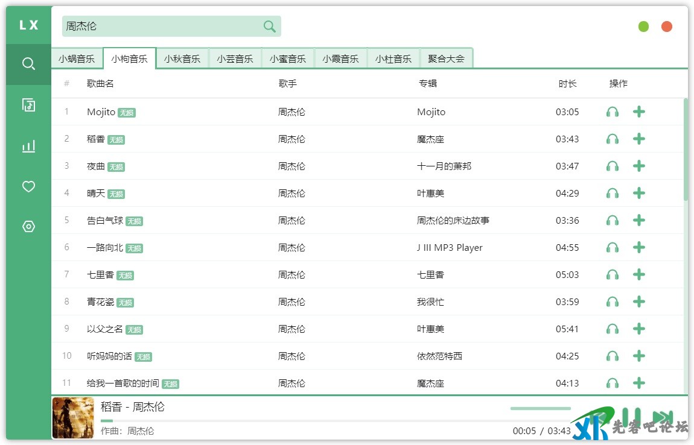Click the 稻香 album cover thumbnail
This screenshot has height=445, width=694.
pyautogui.click(x=73, y=418)
